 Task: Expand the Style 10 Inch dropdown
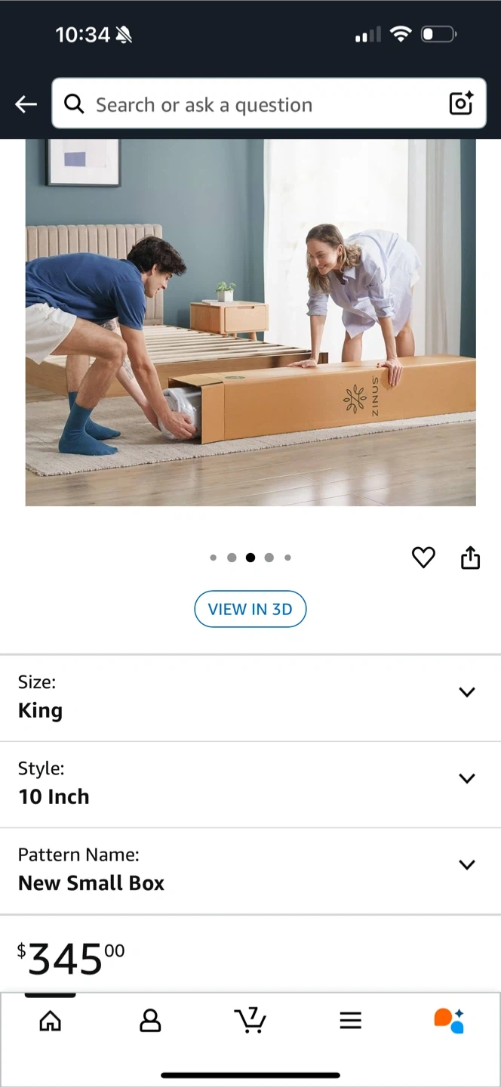[x=250, y=784]
